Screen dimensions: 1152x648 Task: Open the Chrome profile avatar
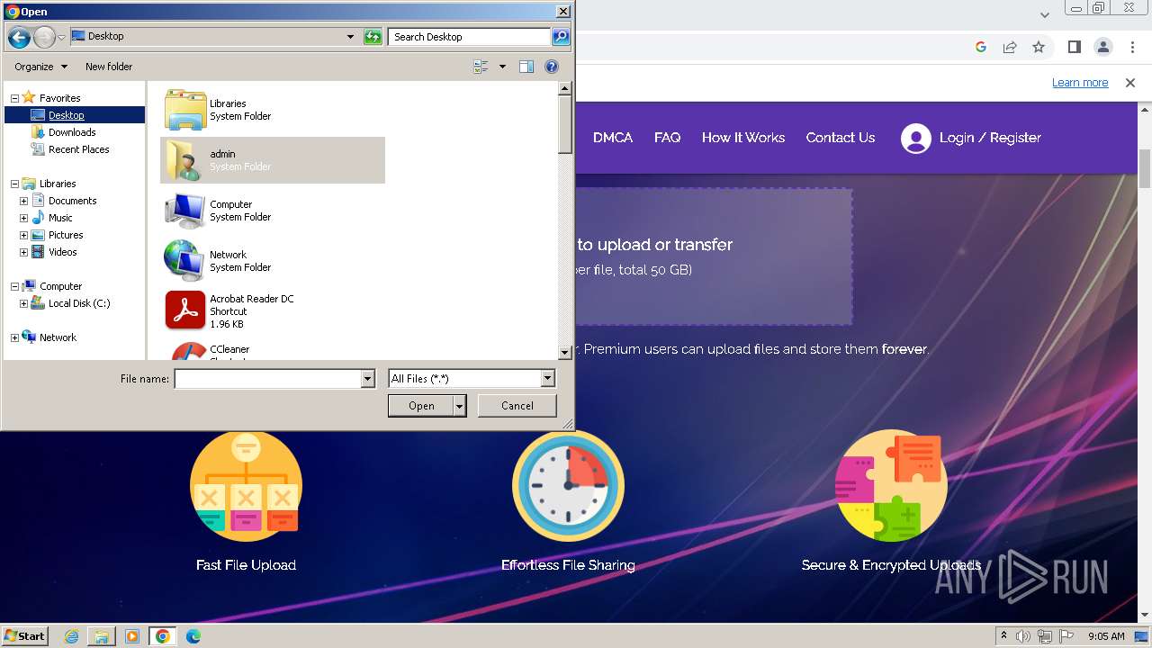point(1103,47)
